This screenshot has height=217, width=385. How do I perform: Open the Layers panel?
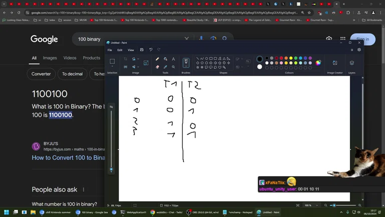point(351,63)
